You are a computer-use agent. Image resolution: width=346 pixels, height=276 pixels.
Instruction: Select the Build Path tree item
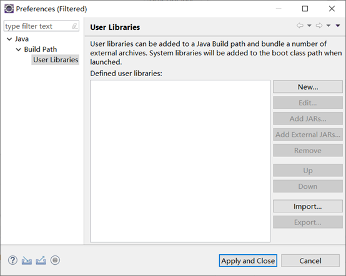point(41,49)
